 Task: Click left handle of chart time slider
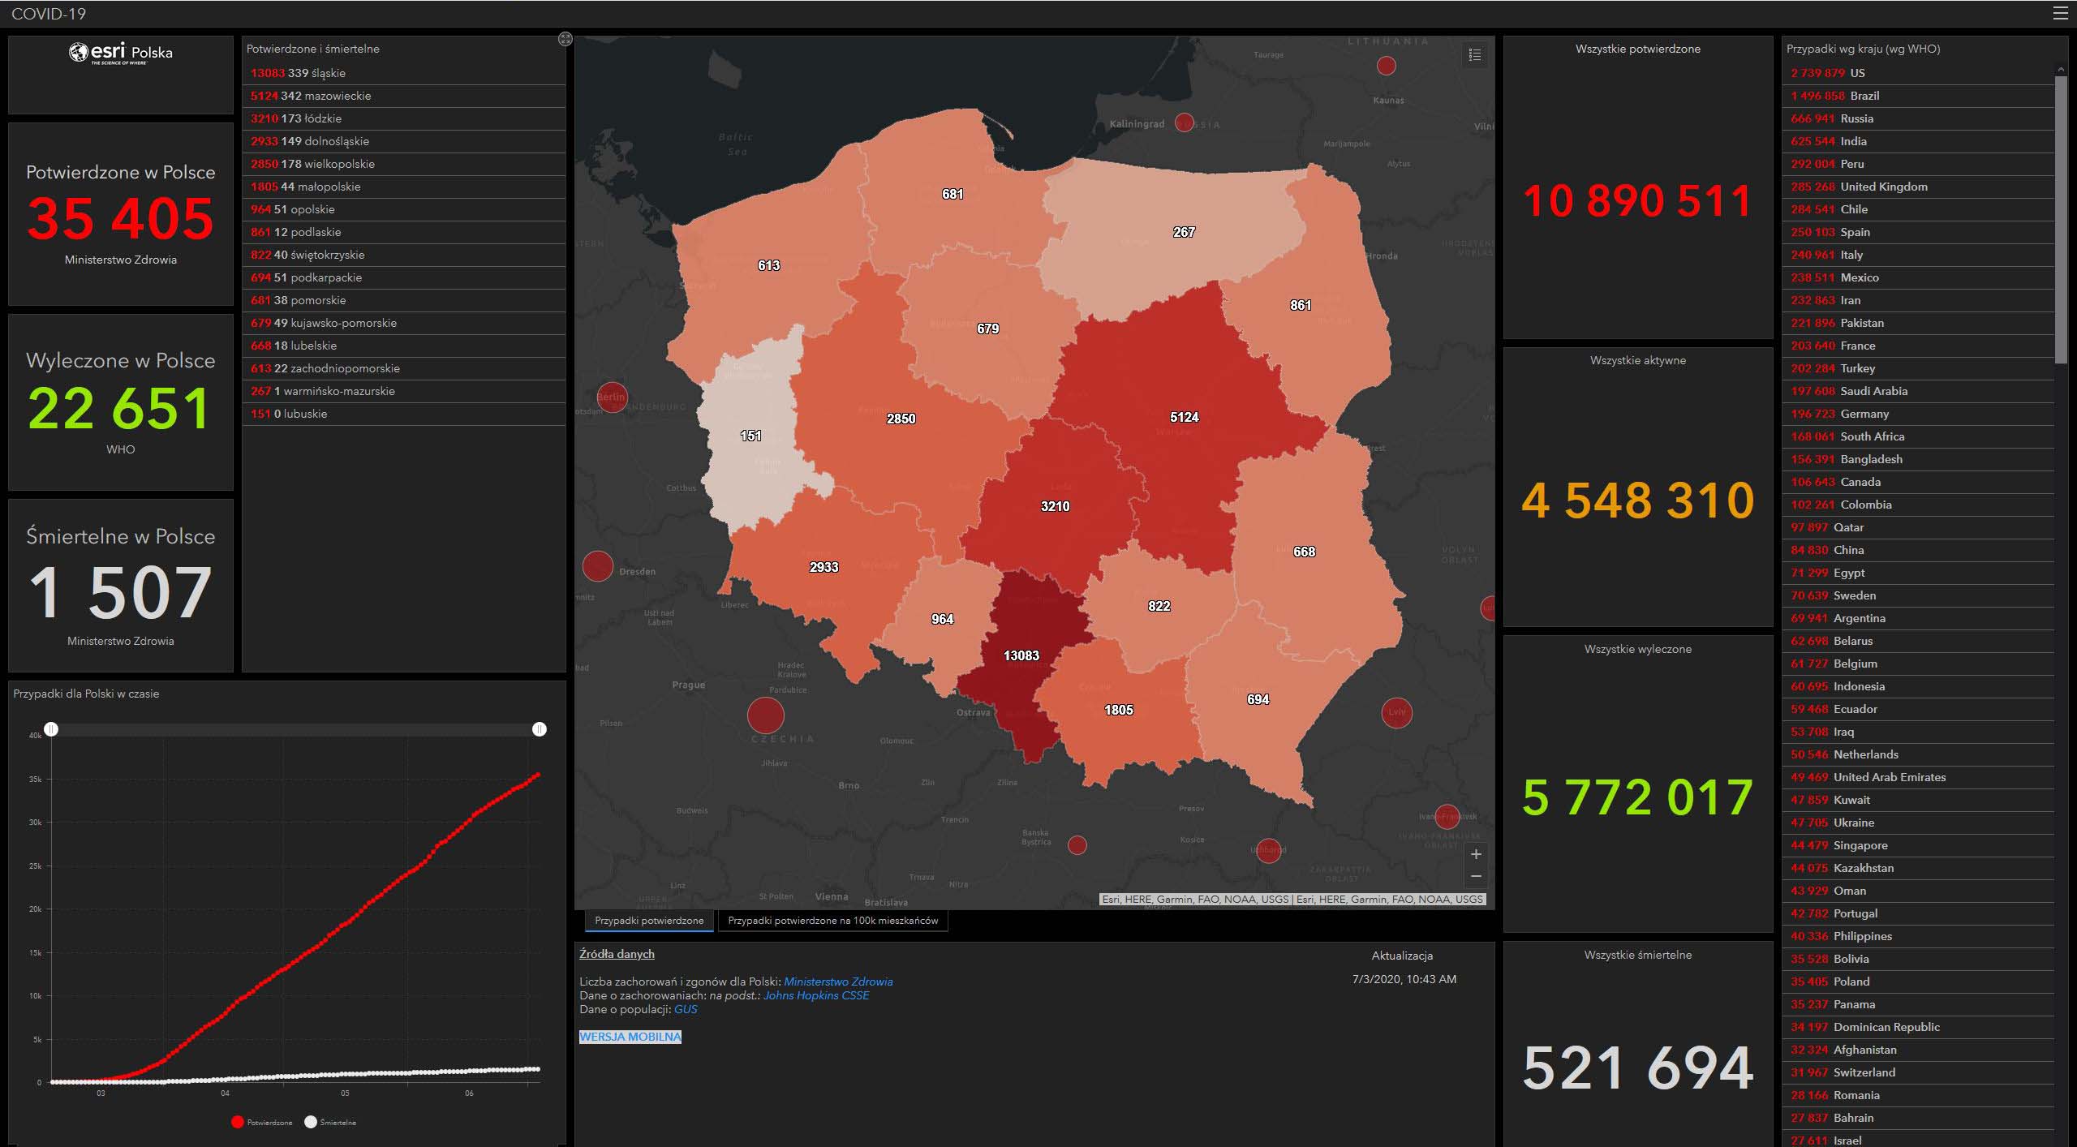(x=51, y=729)
